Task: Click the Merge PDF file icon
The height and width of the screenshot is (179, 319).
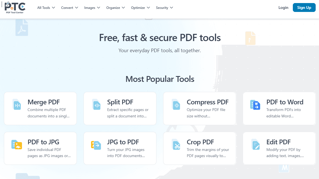Action: point(17,104)
